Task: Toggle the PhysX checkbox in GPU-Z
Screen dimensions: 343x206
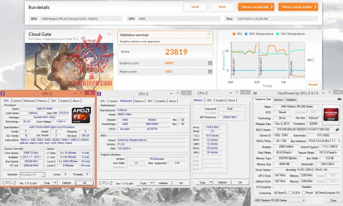Action: pyautogui.click(x=303, y=193)
